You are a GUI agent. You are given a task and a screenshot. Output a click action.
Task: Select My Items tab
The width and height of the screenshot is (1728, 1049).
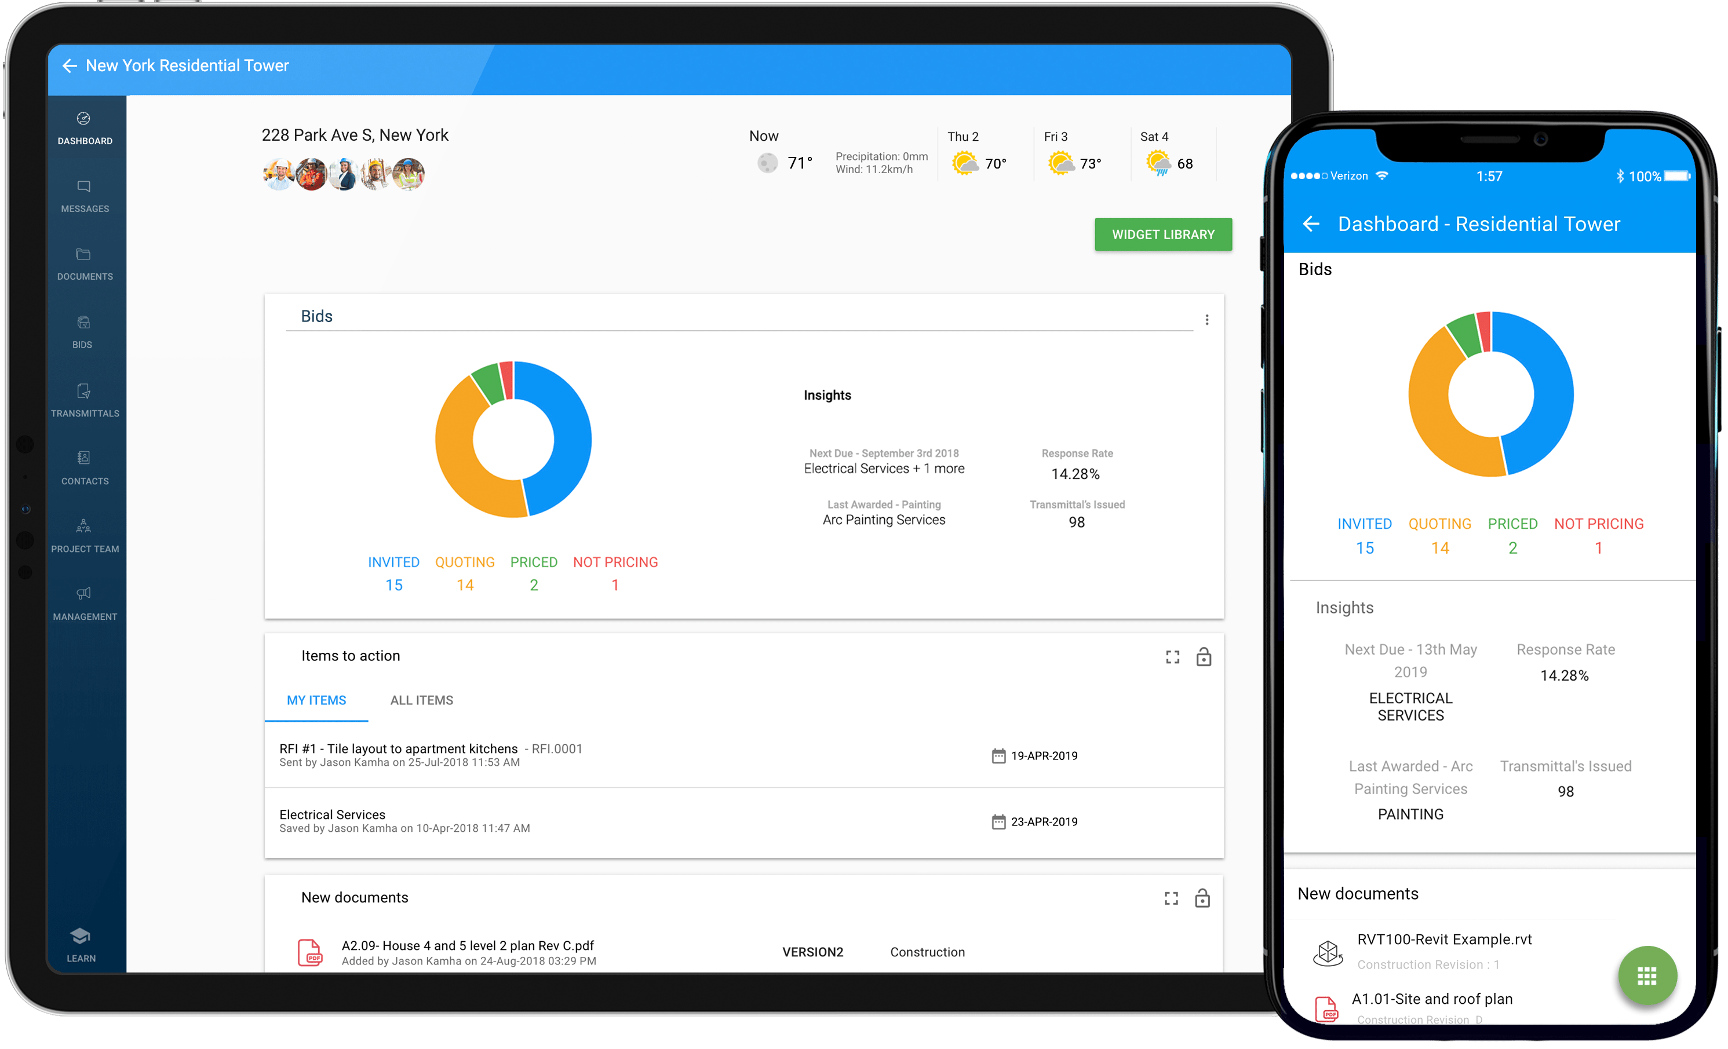coord(320,700)
